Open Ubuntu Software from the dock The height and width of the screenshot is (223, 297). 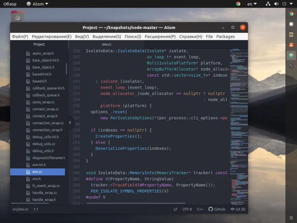tap(291, 45)
